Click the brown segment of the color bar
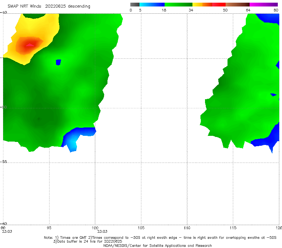282x248 pixels. coord(237,5)
